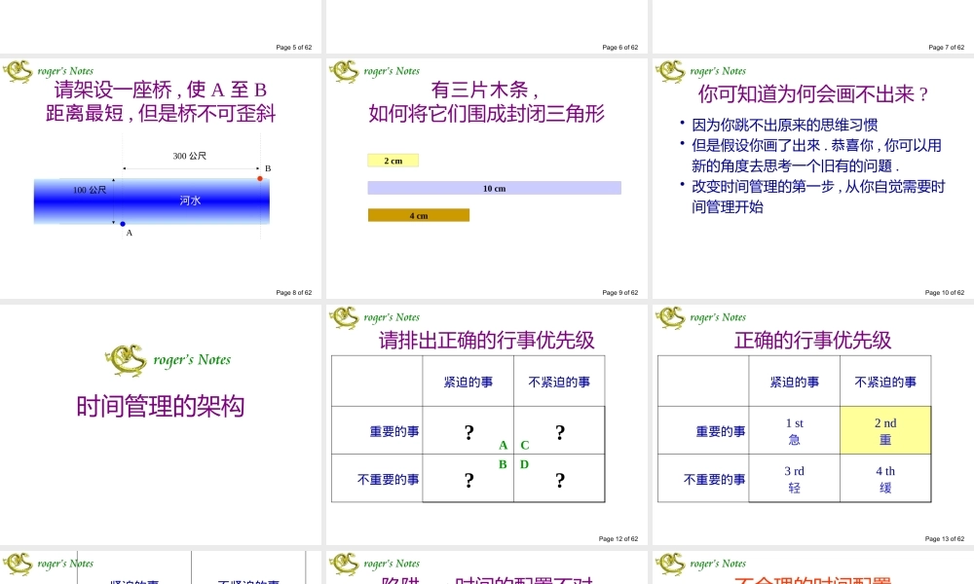Click the title line '请架设一座桥,使 A 至 B'

click(x=161, y=90)
